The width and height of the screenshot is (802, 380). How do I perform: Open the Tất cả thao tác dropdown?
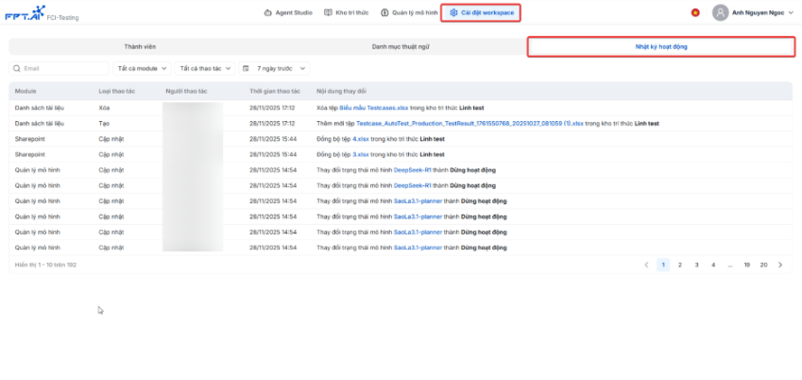click(x=204, y=68)
